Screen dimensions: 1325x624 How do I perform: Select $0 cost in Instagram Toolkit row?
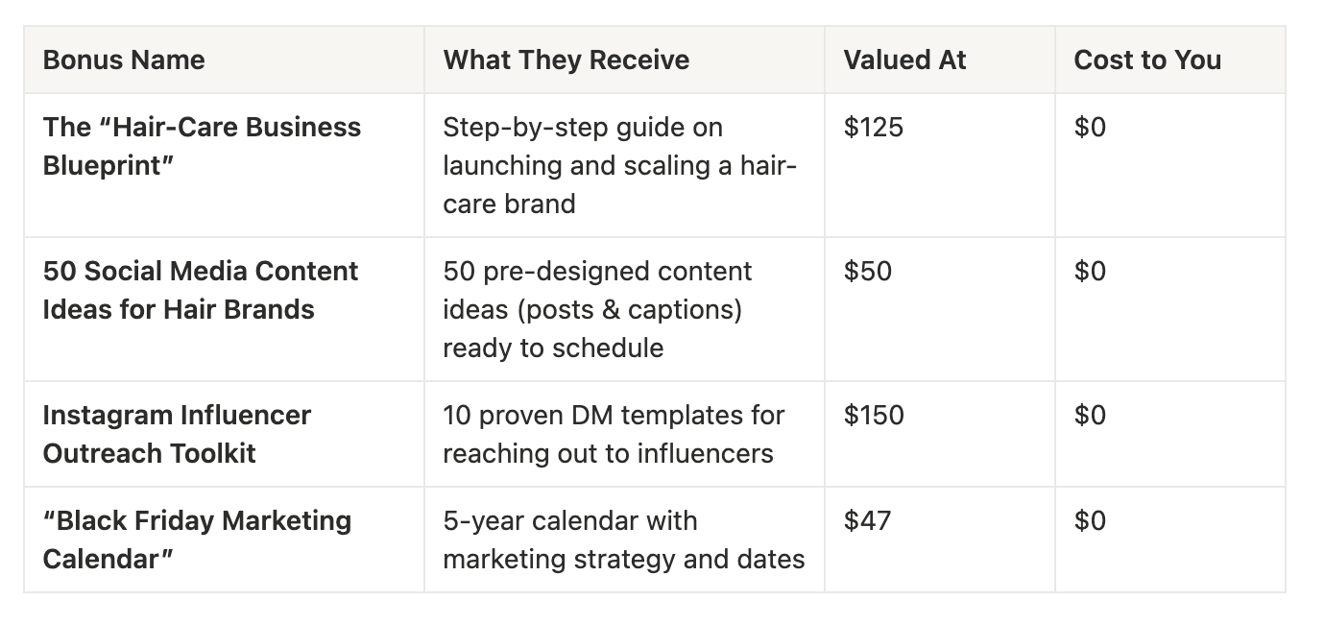click(1091, 416)
